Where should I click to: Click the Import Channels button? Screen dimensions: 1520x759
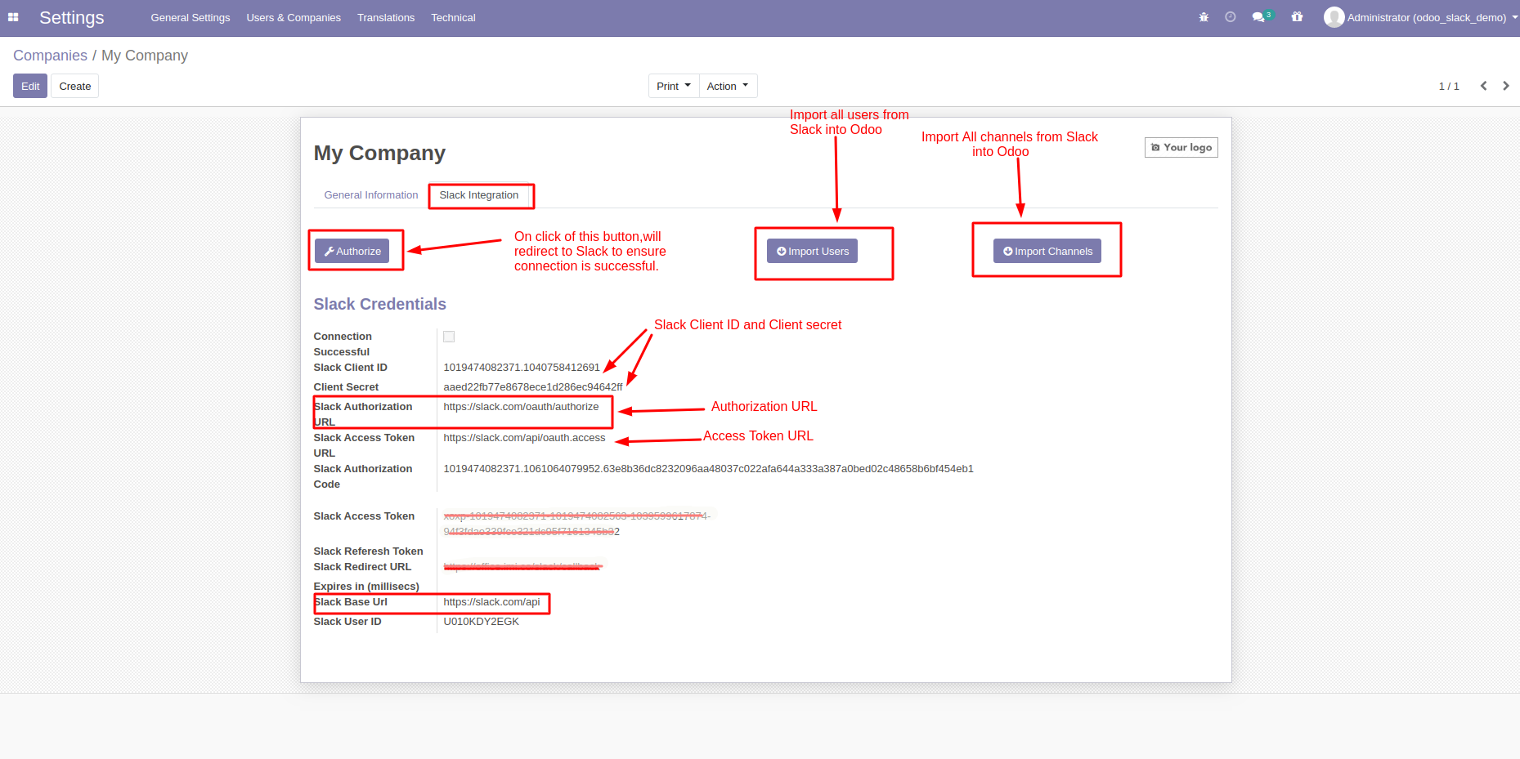tap(1047, 251)
